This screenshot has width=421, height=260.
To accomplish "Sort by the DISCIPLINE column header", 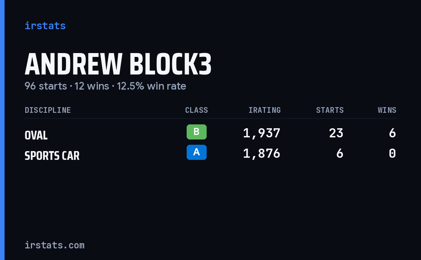I will [x=48, y=110].
